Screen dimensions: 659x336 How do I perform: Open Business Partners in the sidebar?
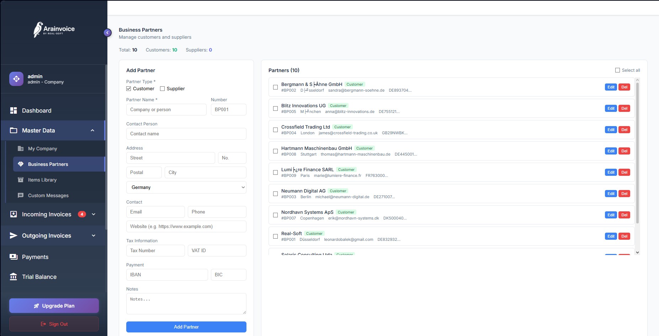click(48, 164)
